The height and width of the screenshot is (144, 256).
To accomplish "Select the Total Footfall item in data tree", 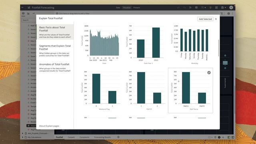I will click(x=31, y=126).
